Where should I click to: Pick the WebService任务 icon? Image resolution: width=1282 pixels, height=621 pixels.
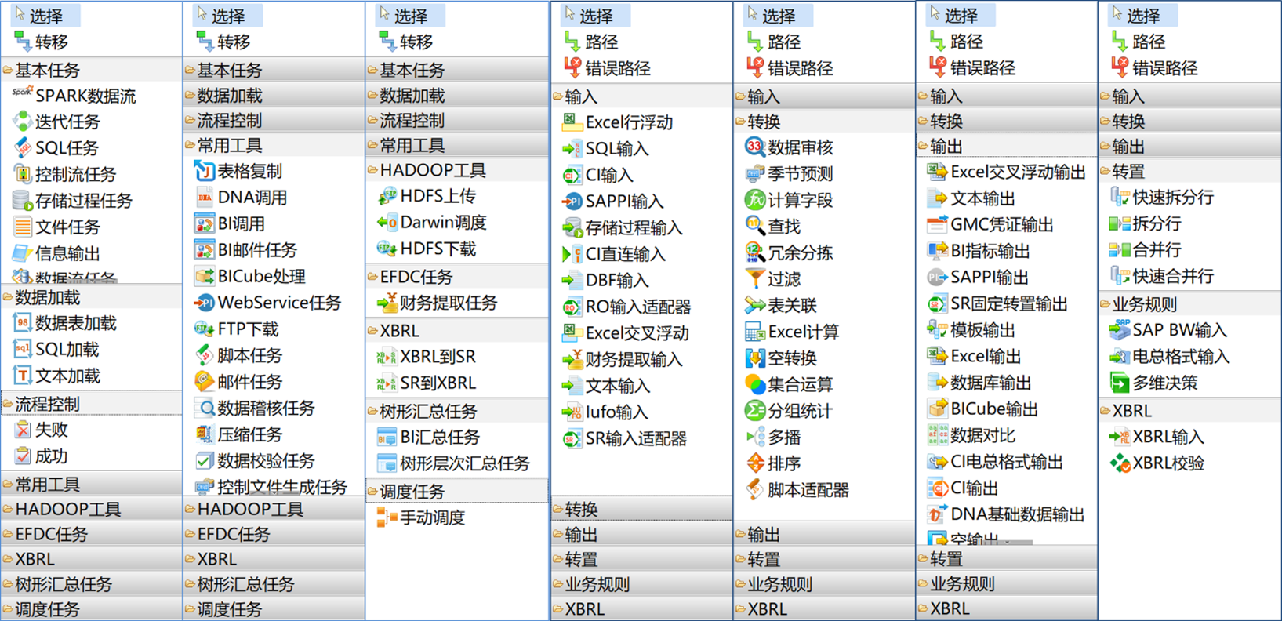[x=205, y=303]
